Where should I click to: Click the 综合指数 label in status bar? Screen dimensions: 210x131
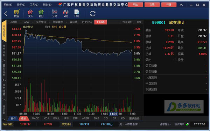click(x=7, y=124)
